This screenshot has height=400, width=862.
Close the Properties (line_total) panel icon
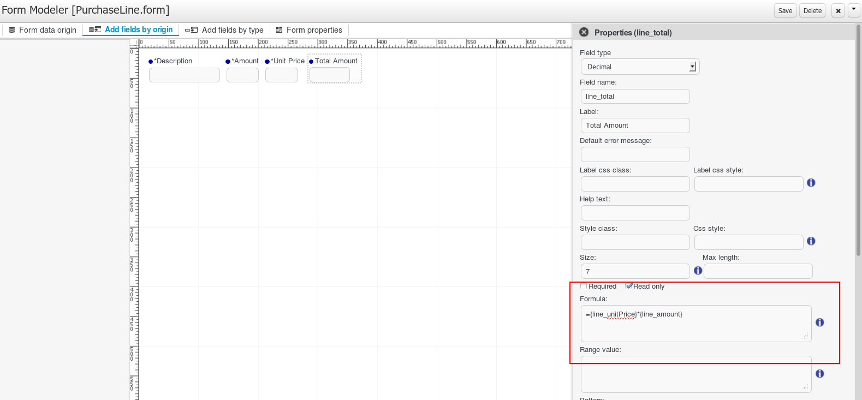pos(584,32)
